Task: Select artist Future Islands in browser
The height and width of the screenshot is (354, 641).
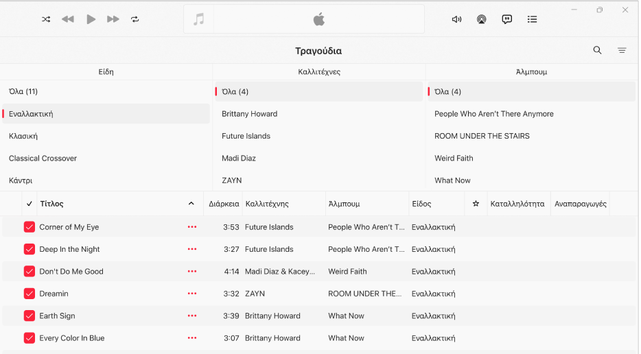Action: [319, 136]
